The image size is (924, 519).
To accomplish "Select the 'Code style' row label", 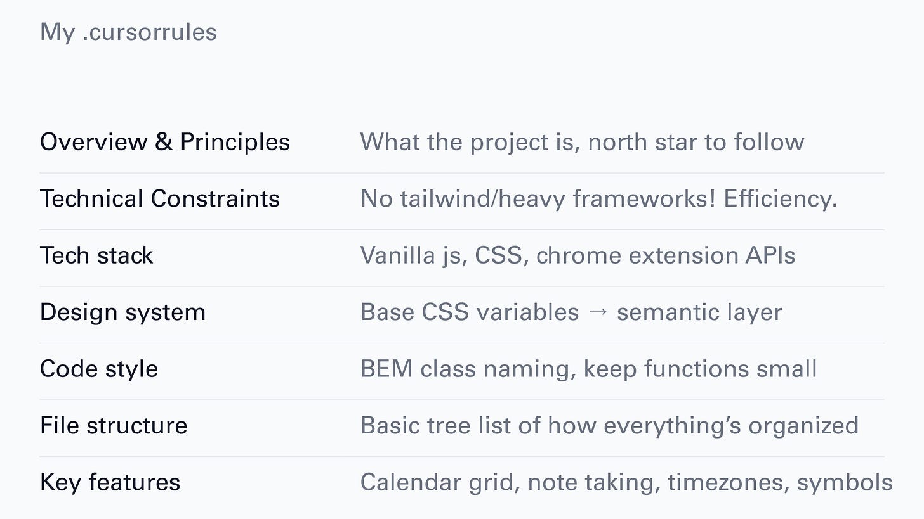I will 99,369.
